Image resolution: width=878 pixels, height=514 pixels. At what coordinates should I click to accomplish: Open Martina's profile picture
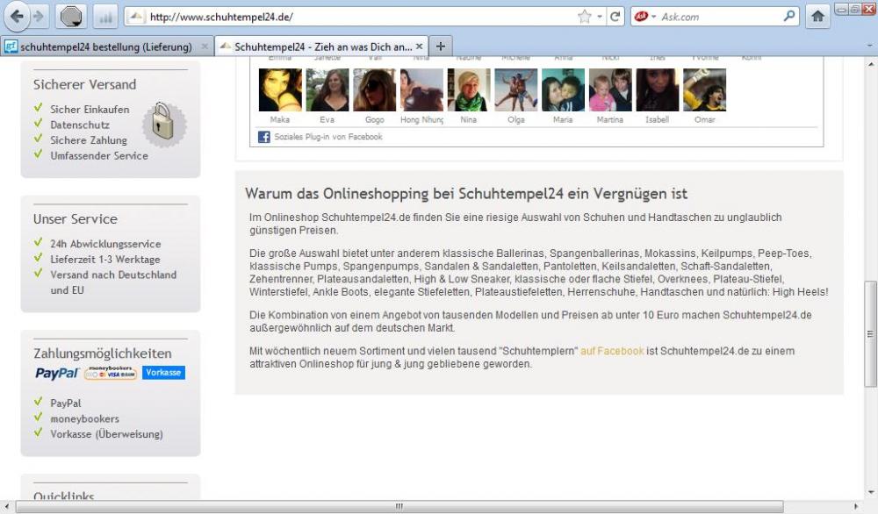(x=610, y=89)
